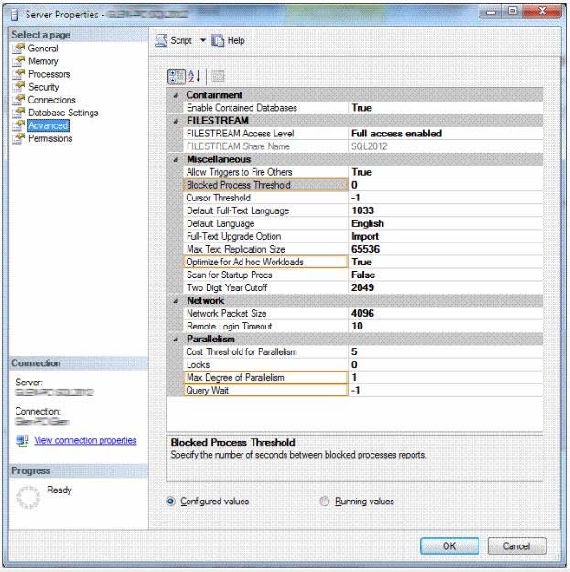Select the Advanced page
570x572 pixels.
[48, 125]
